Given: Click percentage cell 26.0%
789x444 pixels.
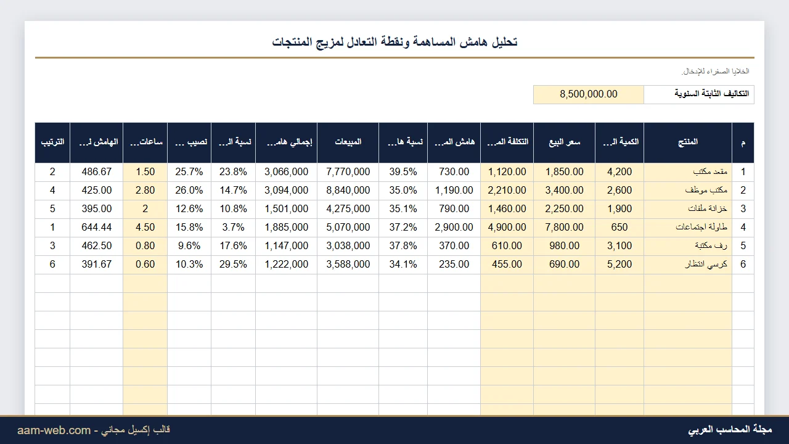Looking at the screenshot, I should coord(189,191).
